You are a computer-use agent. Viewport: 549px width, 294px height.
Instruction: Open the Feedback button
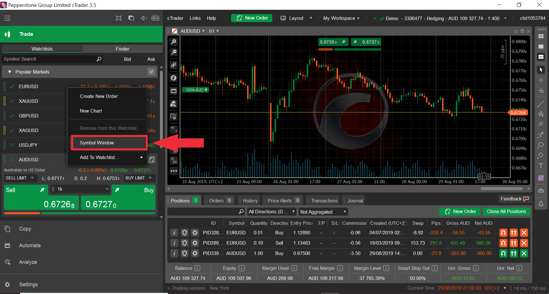click(x=515, y=199)
